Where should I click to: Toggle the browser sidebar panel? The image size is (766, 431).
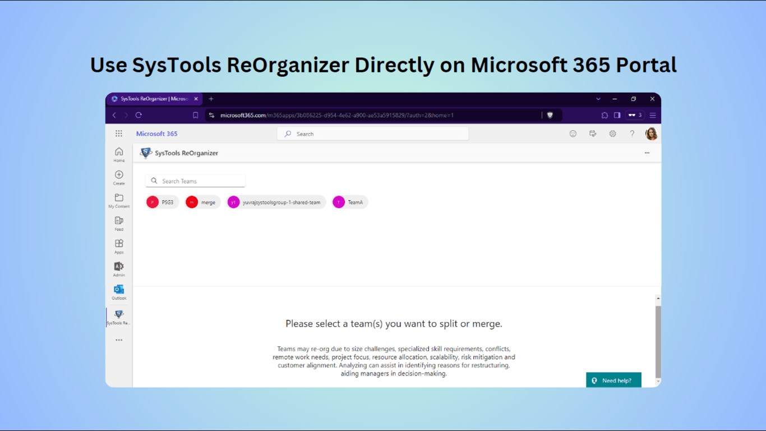pyautogui.click(x=617, y=115)
